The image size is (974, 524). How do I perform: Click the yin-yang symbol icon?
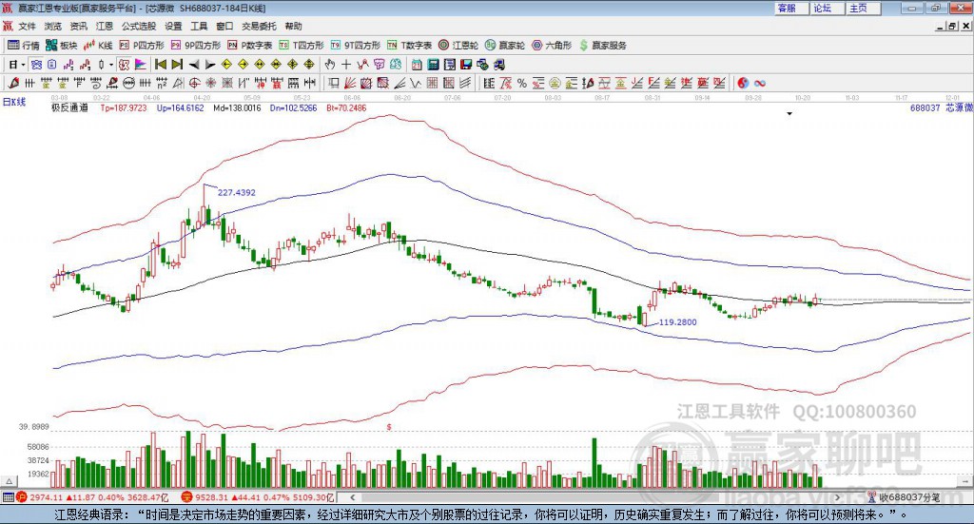tap(743, 83)
